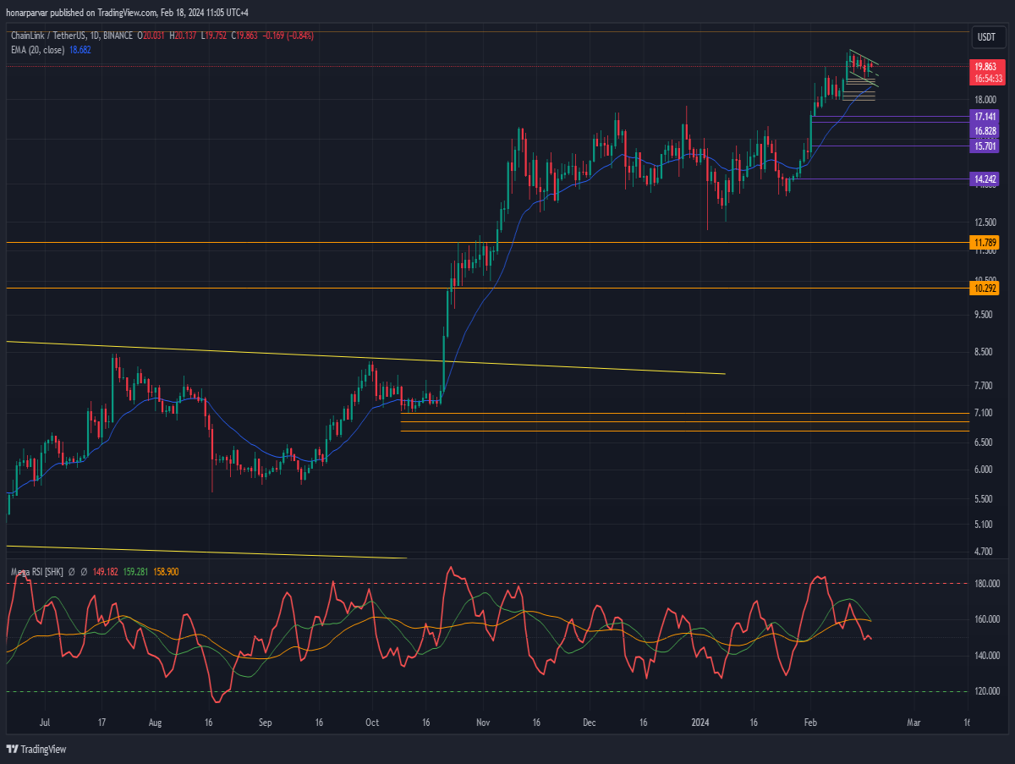1015x764 pixels.
Task: Click the purple 17.141 price label
Action: point(985,116)
